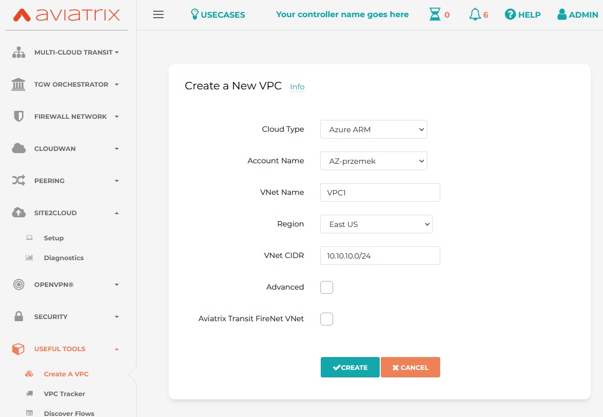Go to VPC Tracker
The width and height of the screenshot is (603, 417).
point(64,393)
